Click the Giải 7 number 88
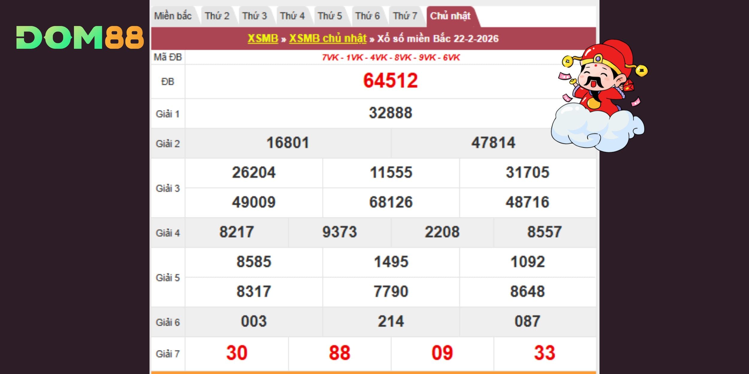The height and width of the screenshot is (374, 749). [339, 353]
